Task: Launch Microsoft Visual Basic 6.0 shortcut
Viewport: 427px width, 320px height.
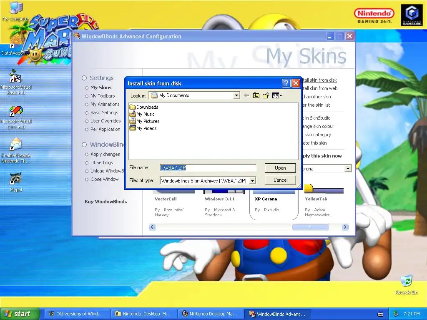Action: coord(16,82)
